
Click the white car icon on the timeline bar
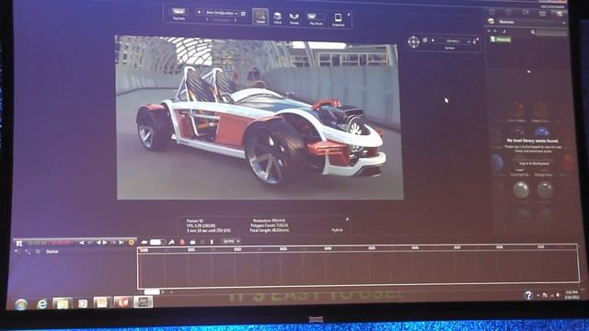tap(144, 243)
